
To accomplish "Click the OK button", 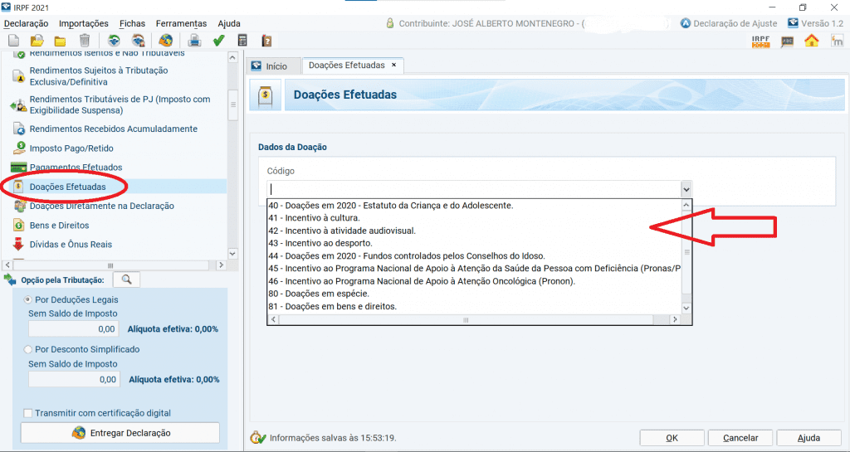I will tap(672, 438).
